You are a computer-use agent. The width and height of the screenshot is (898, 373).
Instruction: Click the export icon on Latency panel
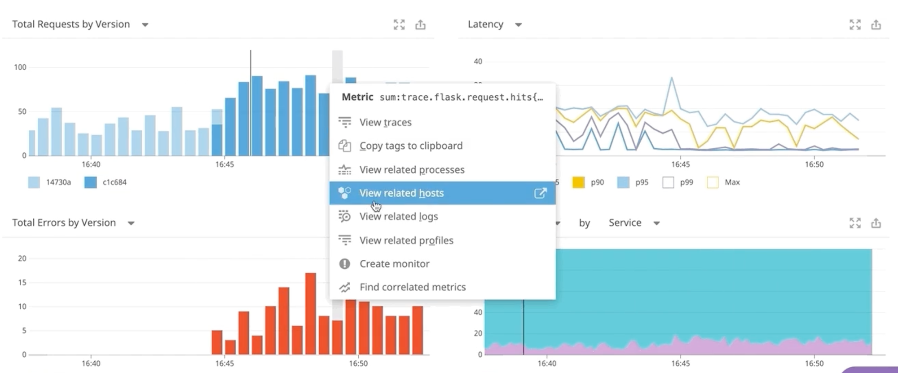tap(876, 25)
